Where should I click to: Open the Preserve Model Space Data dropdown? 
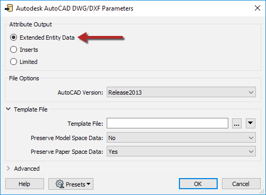(181, 137)
